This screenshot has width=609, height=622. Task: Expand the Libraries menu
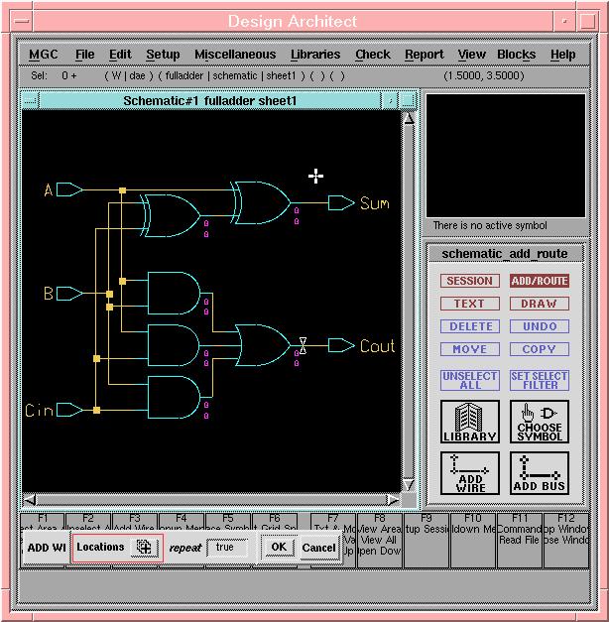314,55
